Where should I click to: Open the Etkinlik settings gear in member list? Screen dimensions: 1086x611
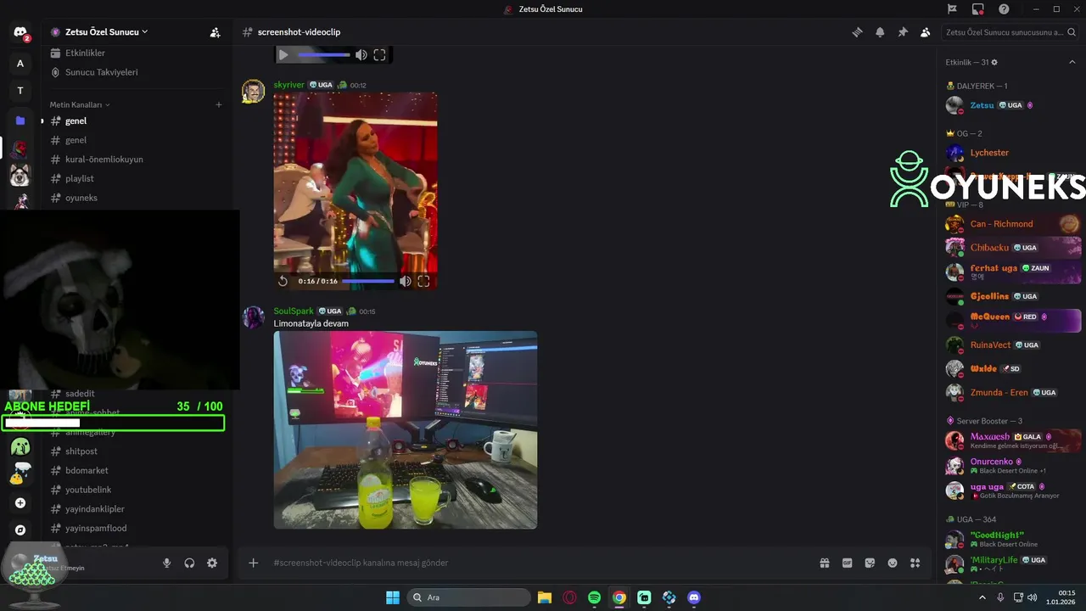[994, 62]
